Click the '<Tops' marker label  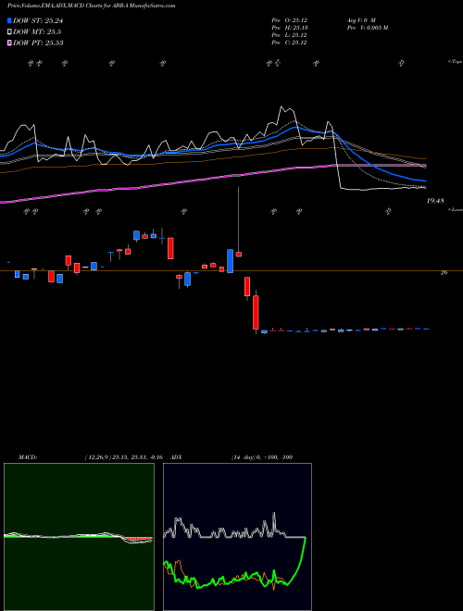tap(455, 62)
